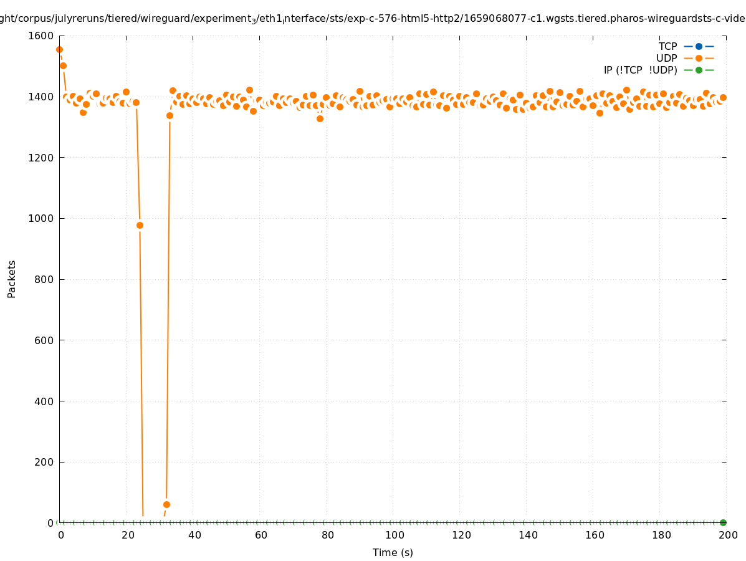Pick the highest UDP point at time zero

[59, 49]
